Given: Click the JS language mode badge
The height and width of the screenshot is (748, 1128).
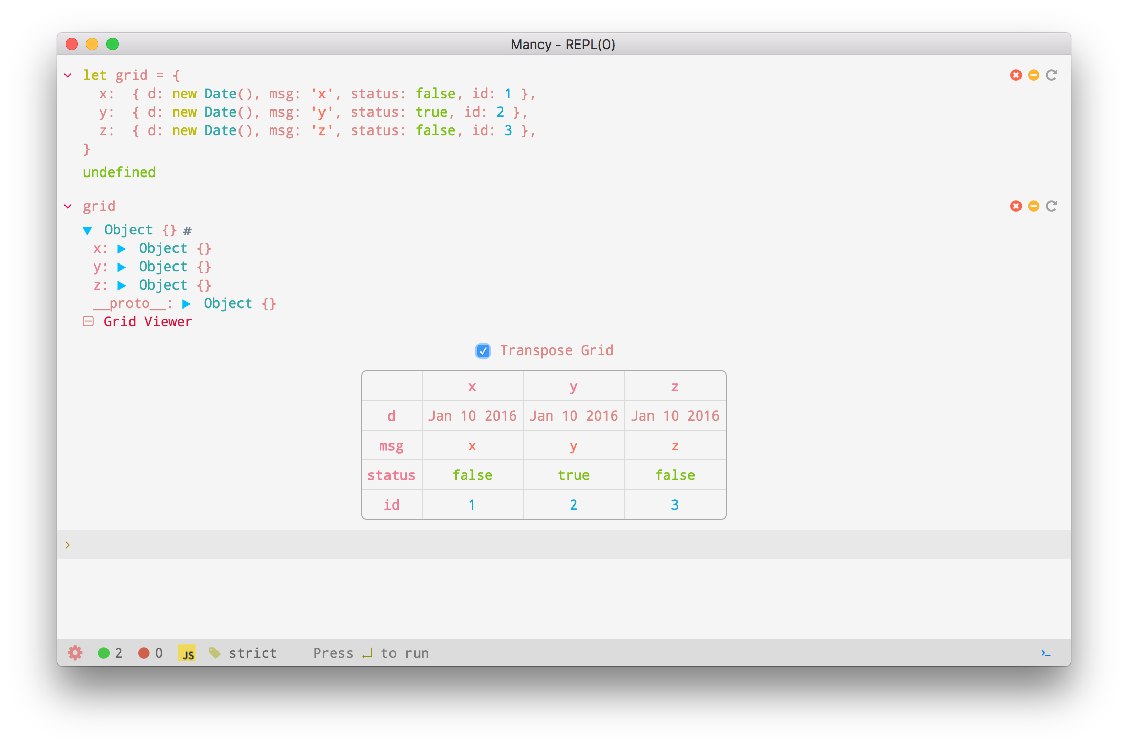Looking at the screenshot, I should pos(187,653).
